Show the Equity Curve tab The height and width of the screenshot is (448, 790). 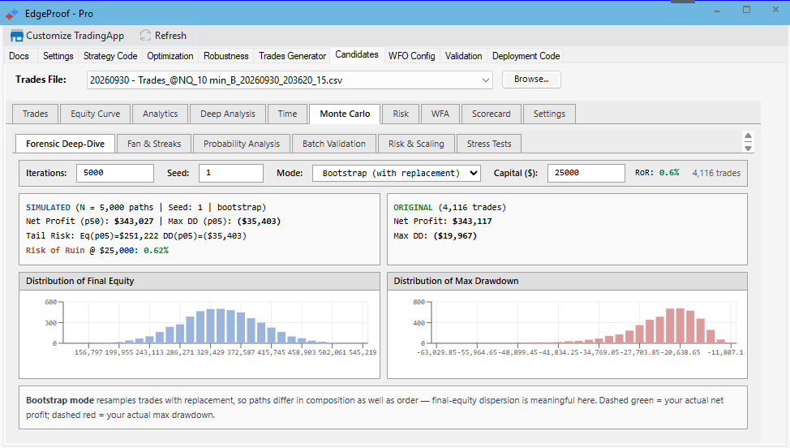95,114
